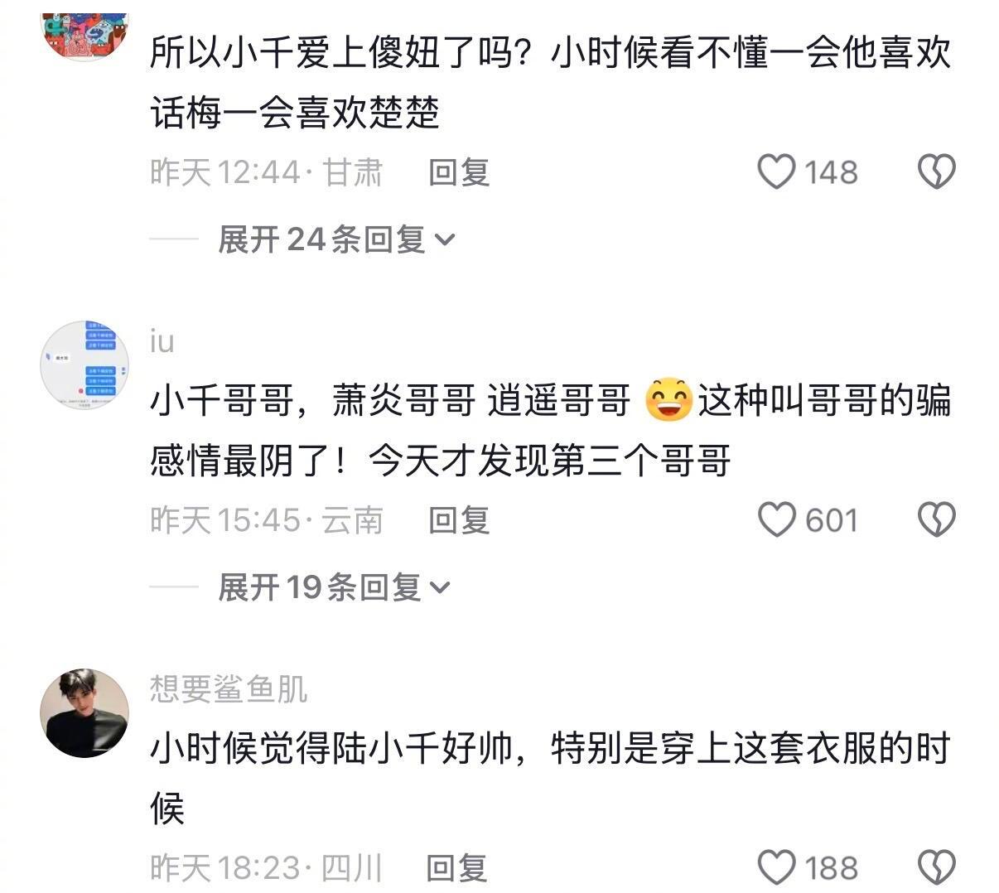
Task: Expand the 24 replies thread
Action: 336,239
